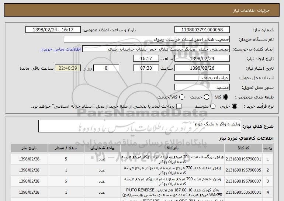Click the واحد شمارش column header
284x201 pixels.
click(x=102, y=148)
